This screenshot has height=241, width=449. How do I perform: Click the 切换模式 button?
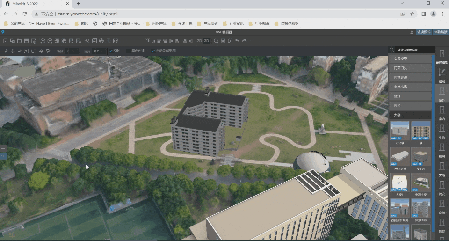[424, 32]
